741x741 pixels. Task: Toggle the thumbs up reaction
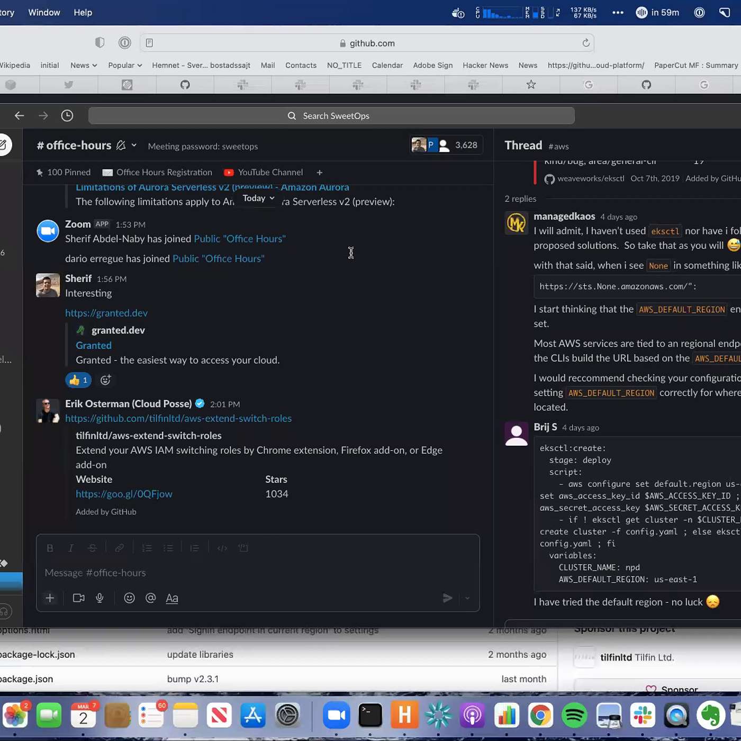[78, 380]
